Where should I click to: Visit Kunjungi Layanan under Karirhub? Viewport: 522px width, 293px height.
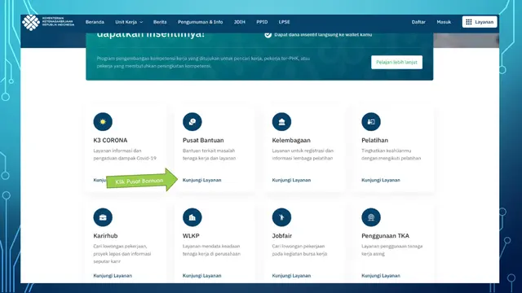(113, 276)
